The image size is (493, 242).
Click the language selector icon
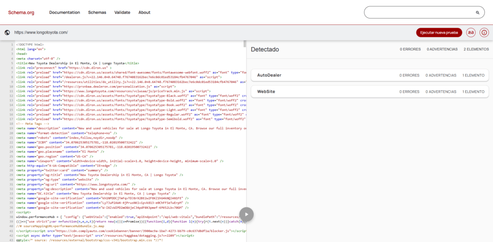pyautogui.click(x=471, y=33)
